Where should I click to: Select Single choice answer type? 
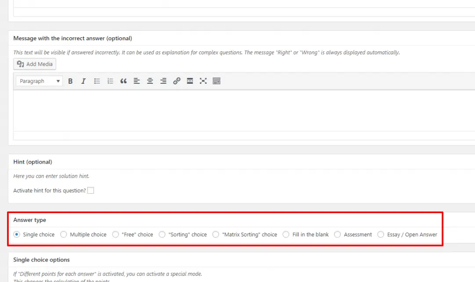pos(17,234)
